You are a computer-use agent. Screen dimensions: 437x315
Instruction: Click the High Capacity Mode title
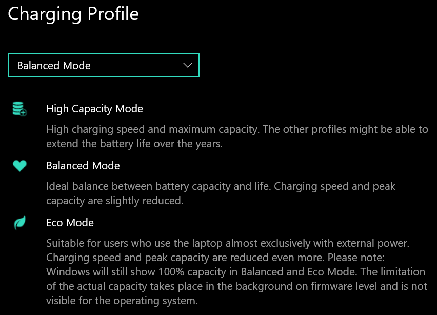[94, 109]
